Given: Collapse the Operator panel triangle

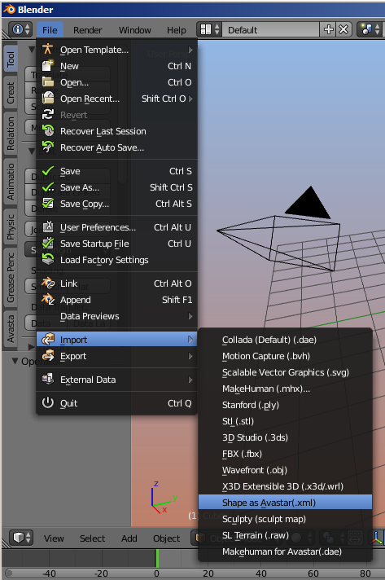Looking at the screenshot, I should (x=15, y=361).
